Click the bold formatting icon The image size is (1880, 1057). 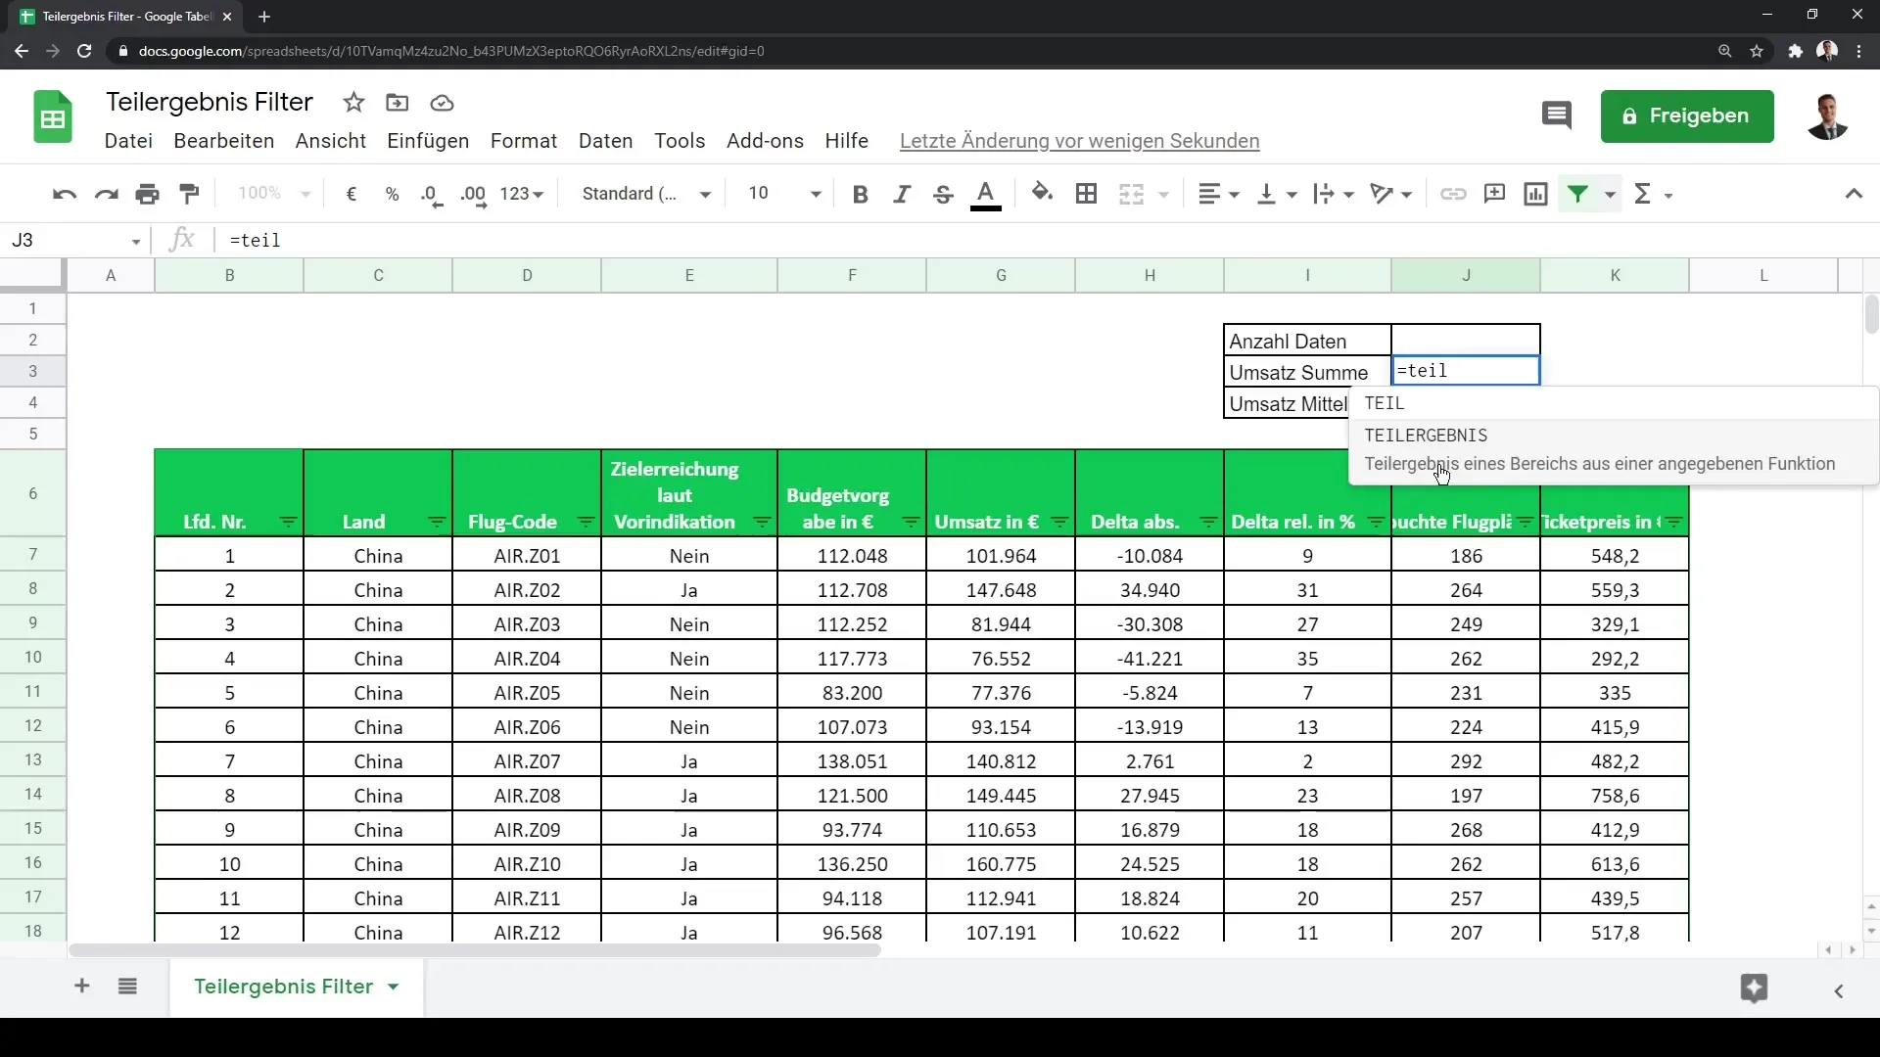click(860, 194)
